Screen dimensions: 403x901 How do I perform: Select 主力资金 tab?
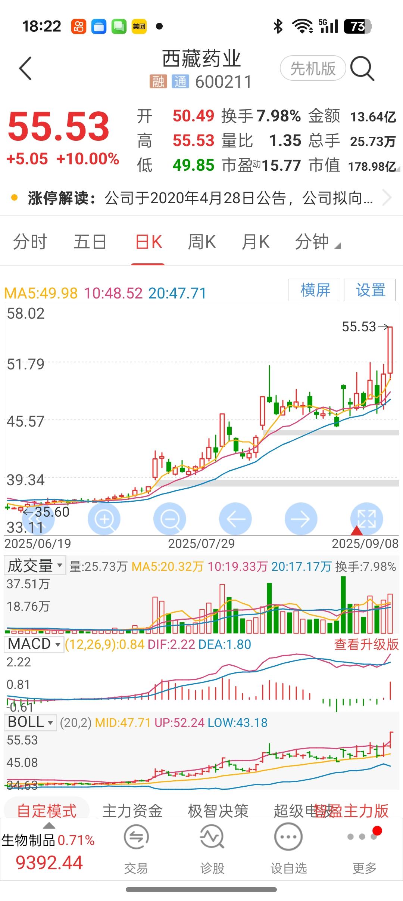click(x=132, y=811)
